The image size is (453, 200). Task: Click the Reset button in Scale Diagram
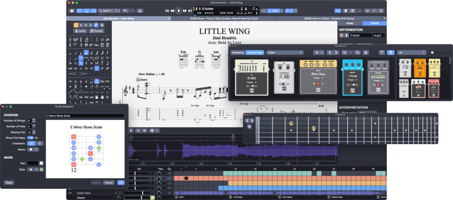[9, 182]
